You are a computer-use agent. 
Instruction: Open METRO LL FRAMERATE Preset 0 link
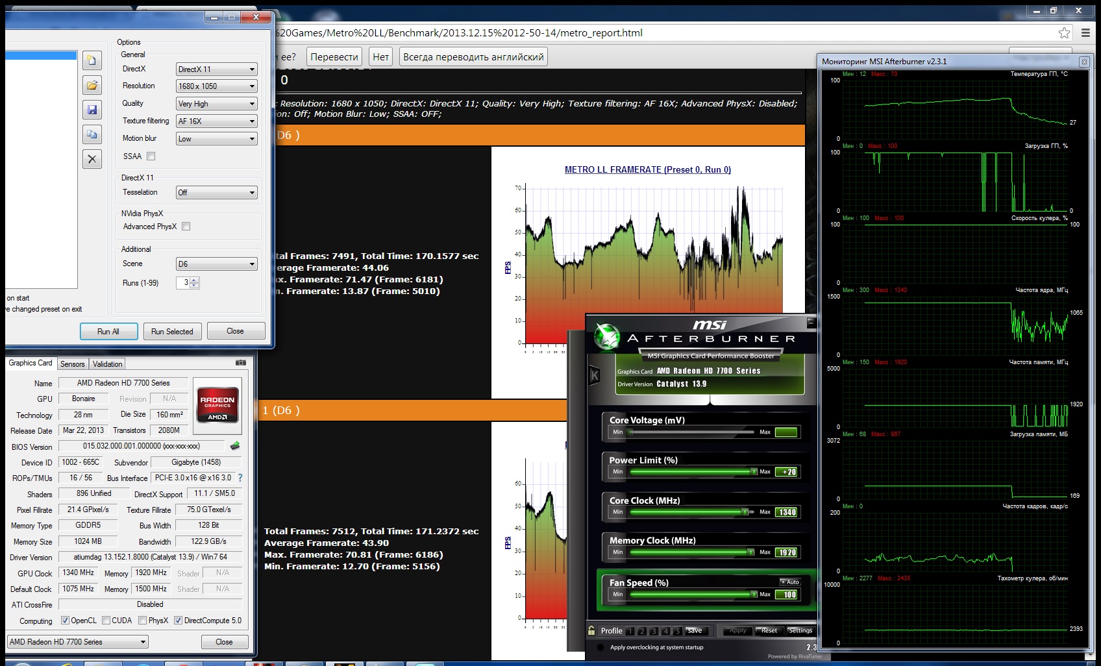pyautogui.click(x=648, y=170)
